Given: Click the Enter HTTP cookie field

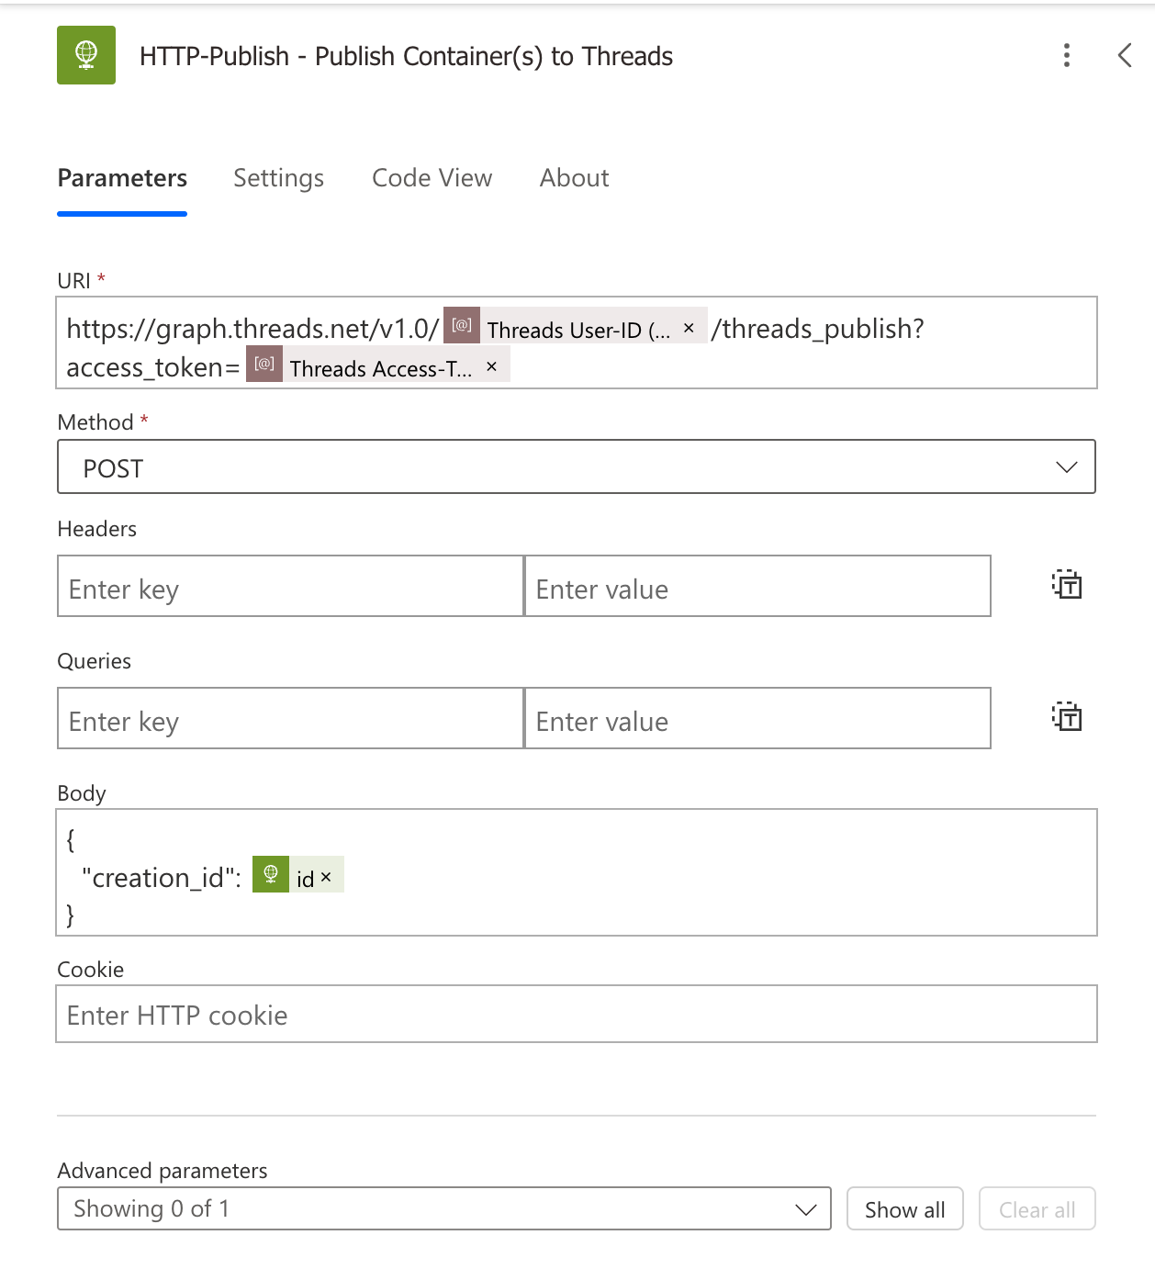Looking at the screenshot, I should tap(577, 1015).
